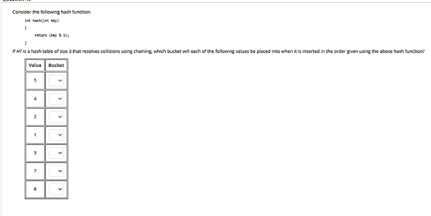Select the table cell containing value 2
Screen dimensions: 431x216
click(x=35, y=117)
